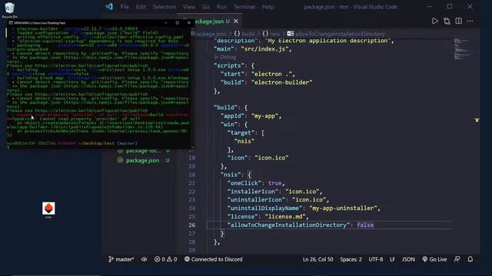Open the Run menu
This screenshot has width=492, height=276.
pyautogui.click(x=221, y=7)
